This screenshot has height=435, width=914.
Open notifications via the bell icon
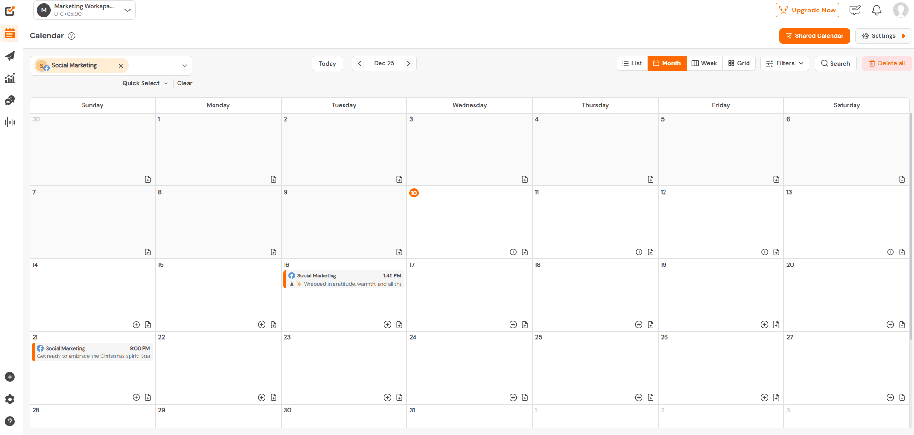point(876,10)
